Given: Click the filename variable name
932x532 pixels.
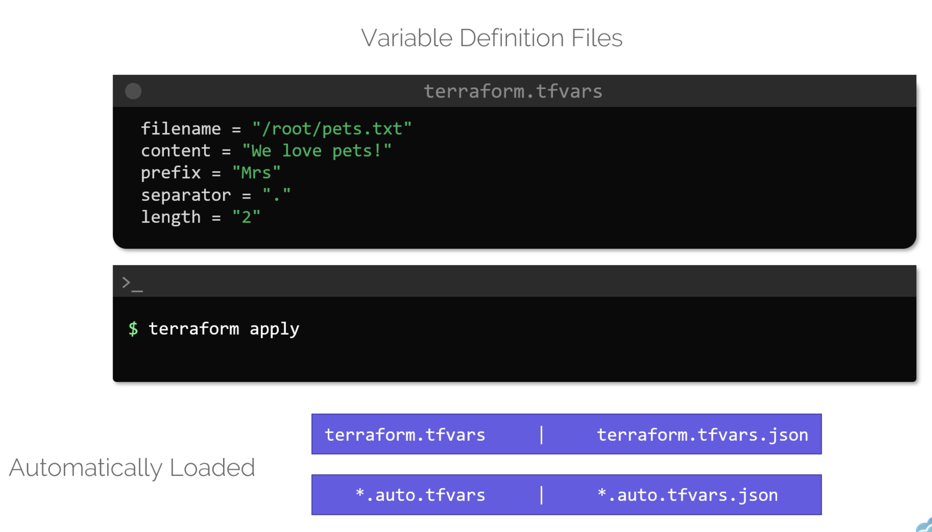Looking at the screenshot, I should pos(181,129).
